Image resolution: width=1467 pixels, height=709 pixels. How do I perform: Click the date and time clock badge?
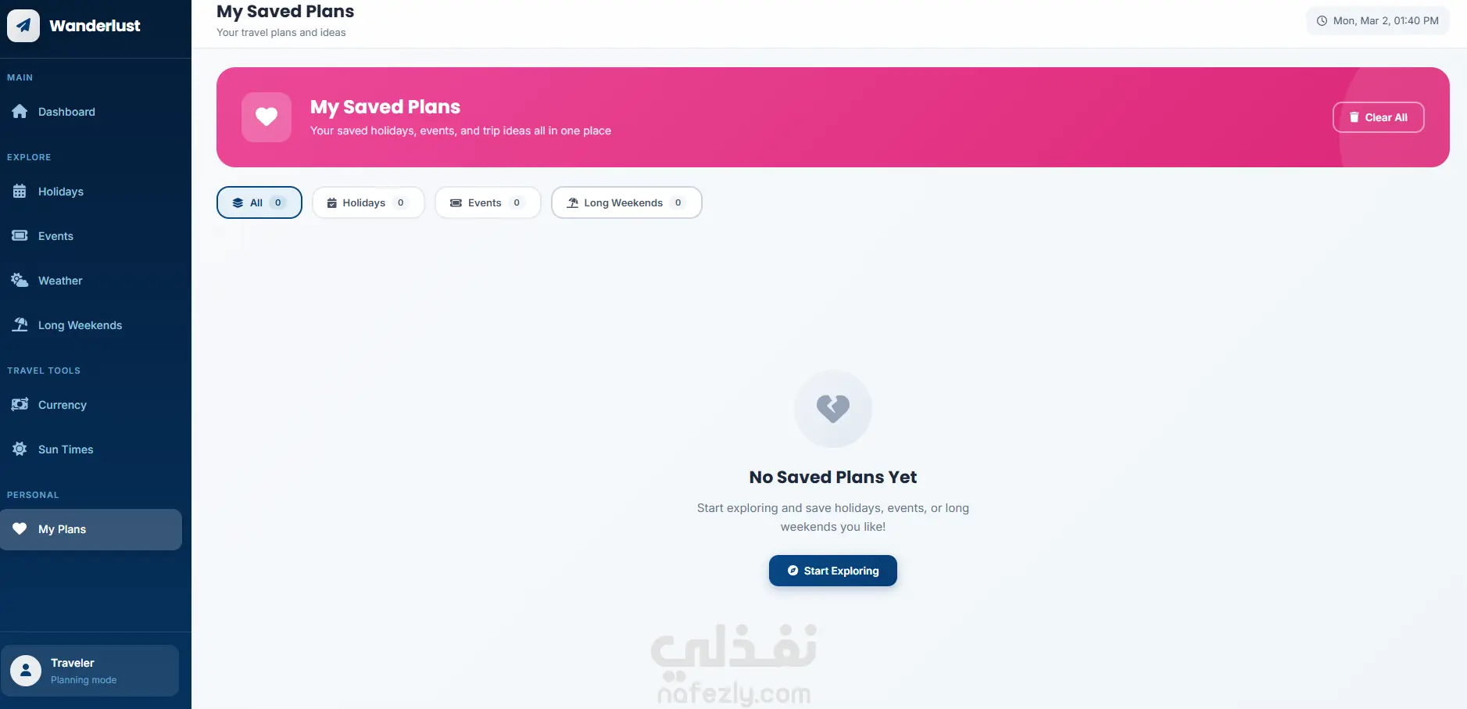(1378, 21)
